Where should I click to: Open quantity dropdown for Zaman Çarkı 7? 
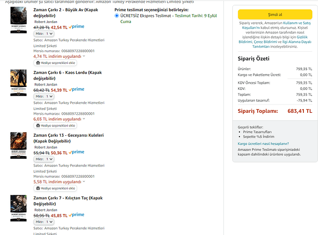(x=44, y=222)
